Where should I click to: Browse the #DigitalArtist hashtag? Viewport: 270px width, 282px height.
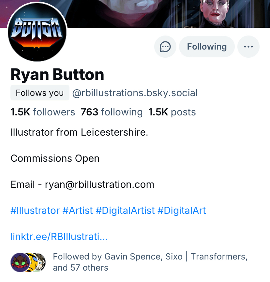pyautogui.click(x=125, y=210)
